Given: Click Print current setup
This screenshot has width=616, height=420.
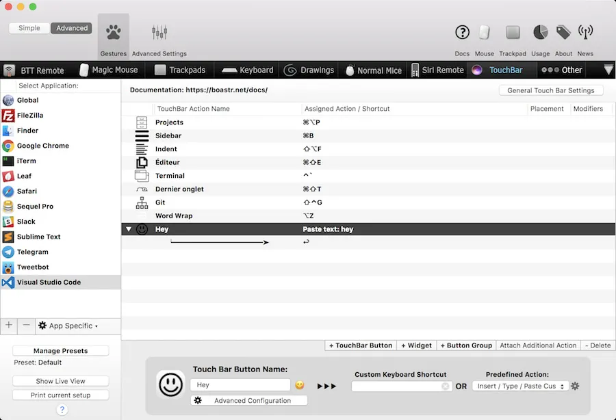Looking at the screenshot, I should coord(60,395).
